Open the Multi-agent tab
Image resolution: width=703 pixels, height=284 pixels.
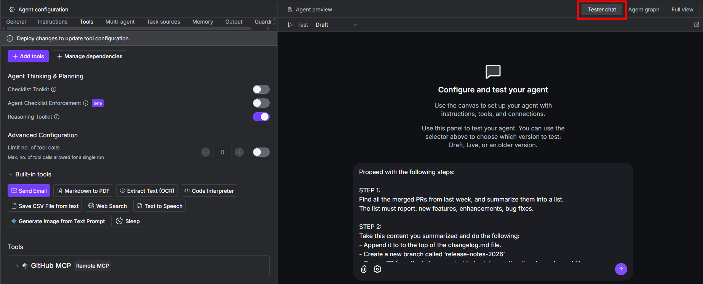tap(120, 22)
